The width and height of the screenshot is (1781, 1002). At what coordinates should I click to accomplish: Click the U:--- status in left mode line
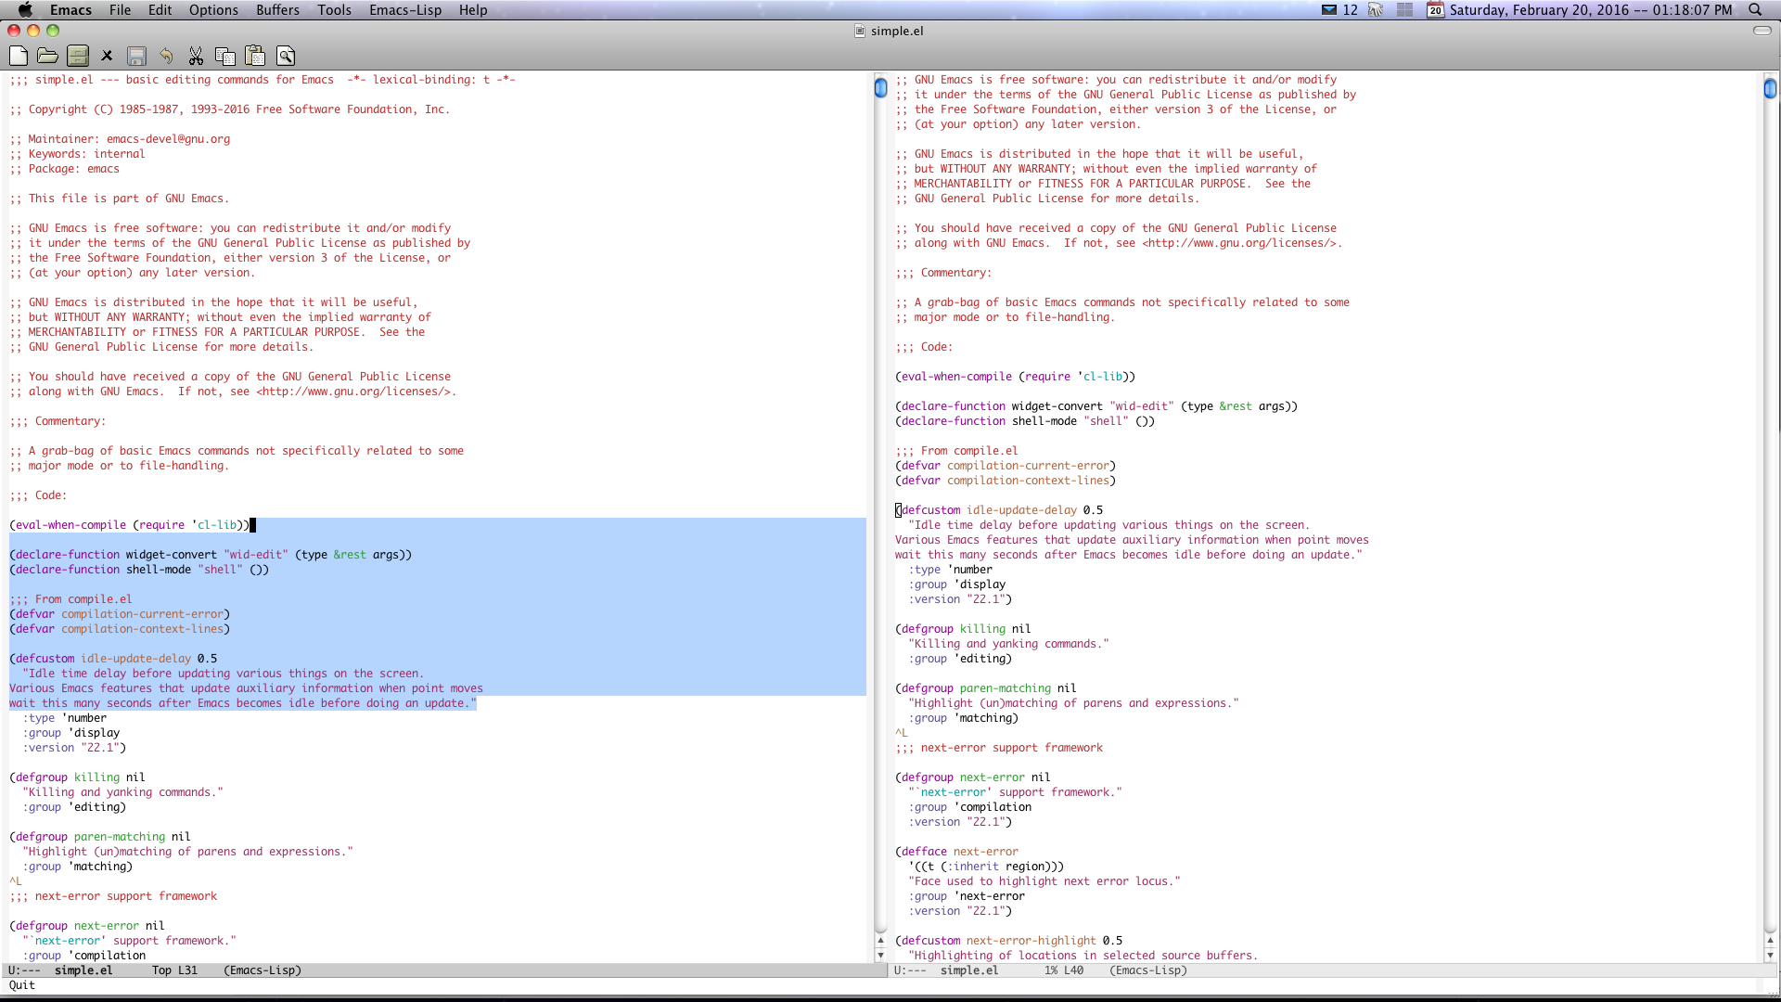click(x=25, y=970)
